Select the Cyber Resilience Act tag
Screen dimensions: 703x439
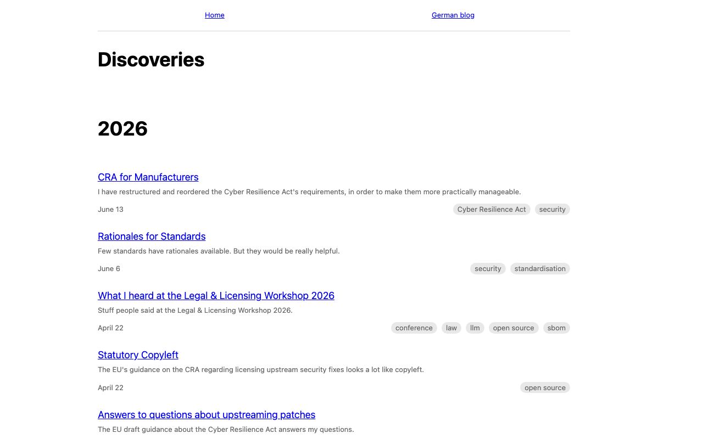point(492,209)
